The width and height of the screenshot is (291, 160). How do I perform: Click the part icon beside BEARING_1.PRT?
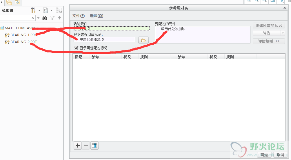(7, 35)
